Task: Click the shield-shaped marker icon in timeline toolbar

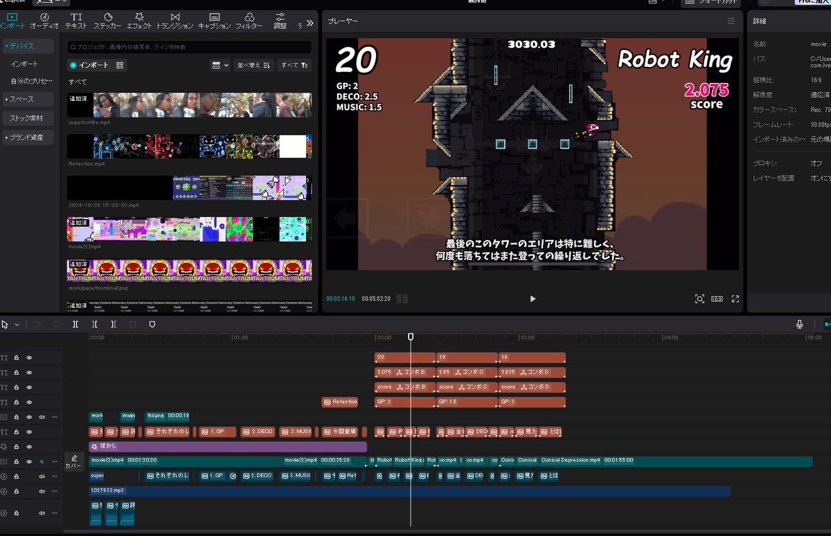Action: coord(152,324)
